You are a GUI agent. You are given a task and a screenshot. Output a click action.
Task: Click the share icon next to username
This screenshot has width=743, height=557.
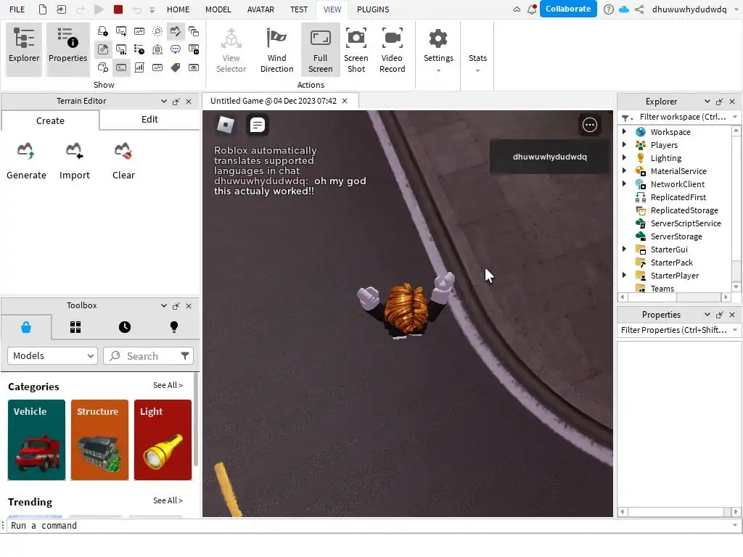(x=639, y=9)
